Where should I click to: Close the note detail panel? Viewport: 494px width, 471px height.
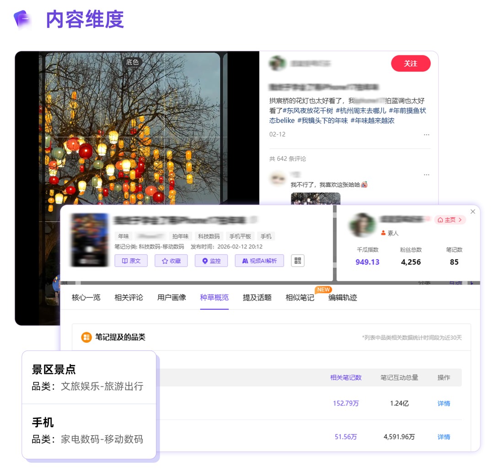coord(473,212)
